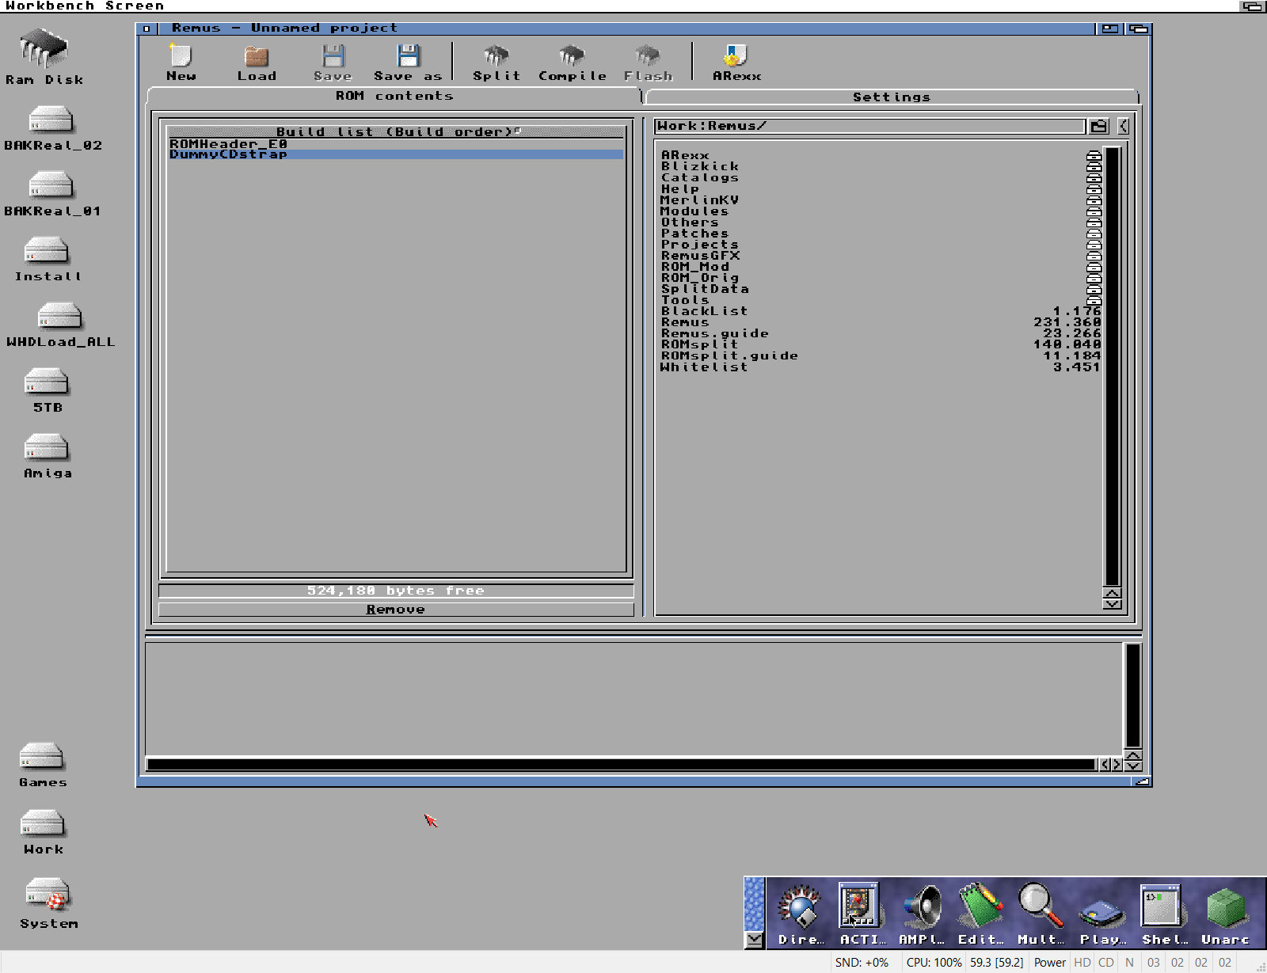Open the RemusGFX folder entry
Screen dimensions: 1267x973
[881, 256]
